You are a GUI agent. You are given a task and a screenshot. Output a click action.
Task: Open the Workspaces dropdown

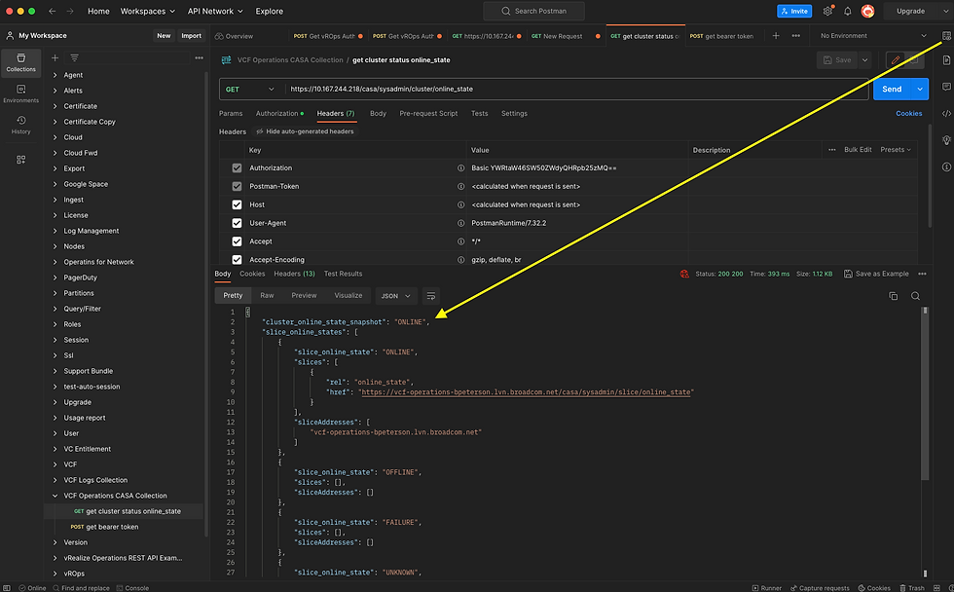pos(148,11)
